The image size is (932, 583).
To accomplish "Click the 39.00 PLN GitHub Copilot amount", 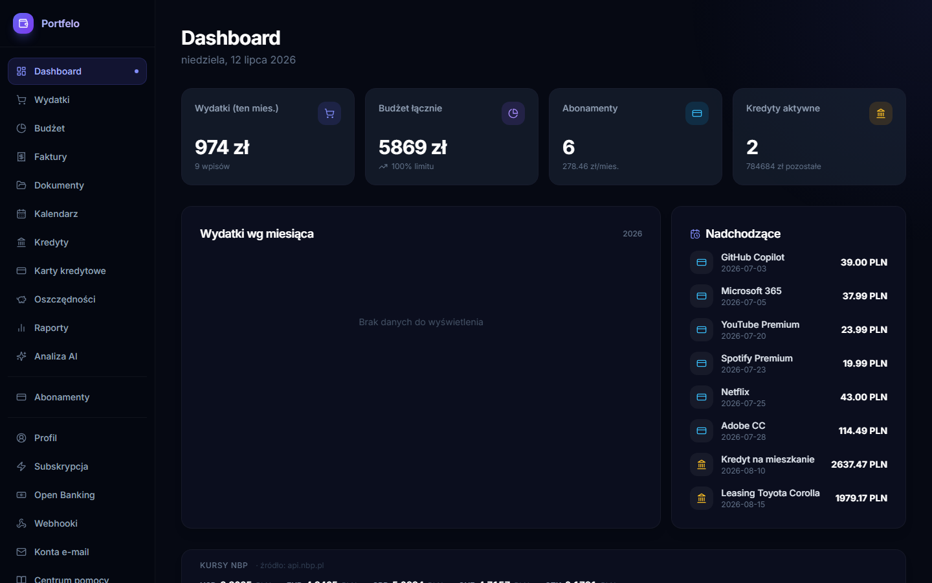I will pyautogui.click(x=863, y=262).
